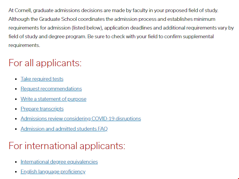
Task: Visit Admission and admitted students FAQ
Action: click(x=64, y=129)
